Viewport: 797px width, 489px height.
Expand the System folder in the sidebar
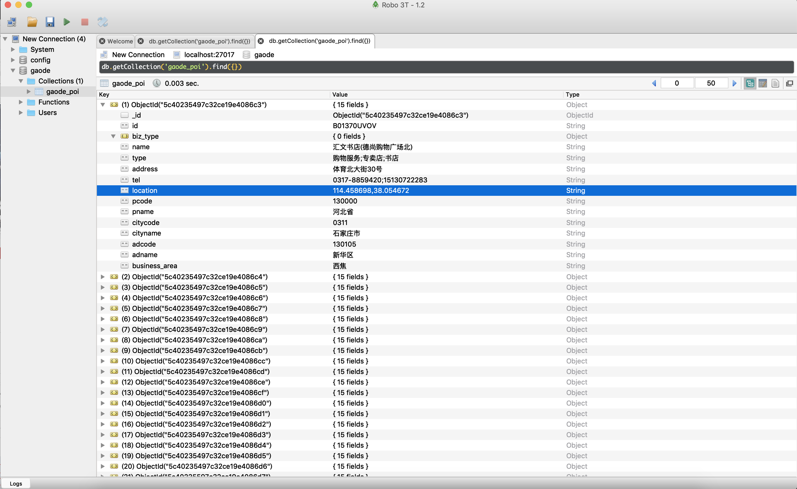(x=13, y=49)
